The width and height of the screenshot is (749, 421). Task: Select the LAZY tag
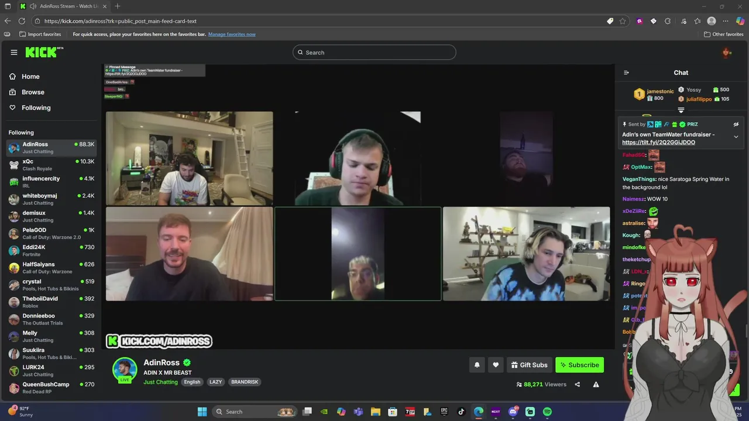pyautogui.click(x=216, y=382)
